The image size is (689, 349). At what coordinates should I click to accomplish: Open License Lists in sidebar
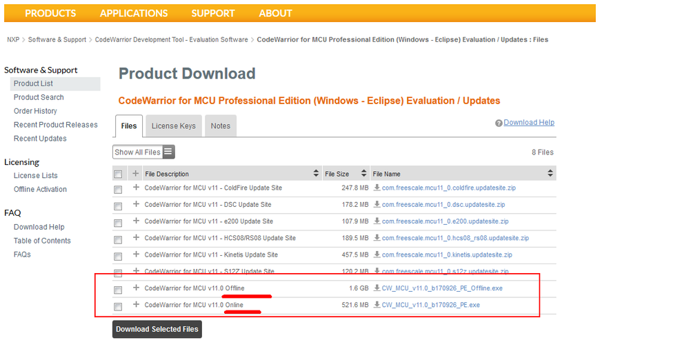coord(36,175)
